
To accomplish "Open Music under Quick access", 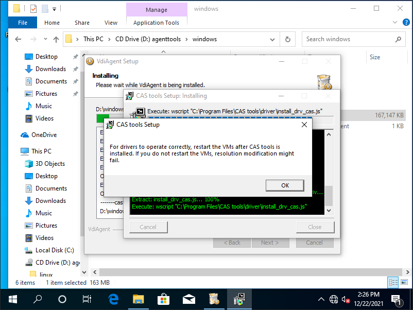I will [x=43, y=106].
